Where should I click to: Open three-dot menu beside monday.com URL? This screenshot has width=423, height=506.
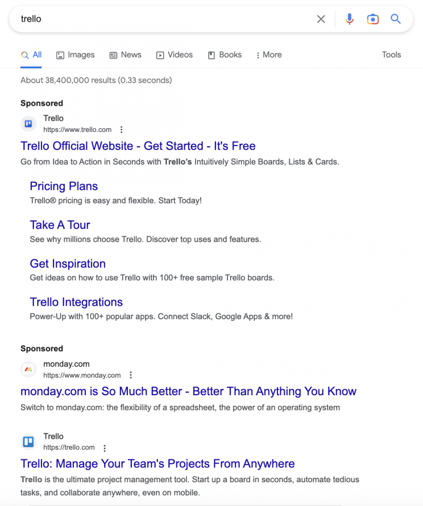(130, 375)
